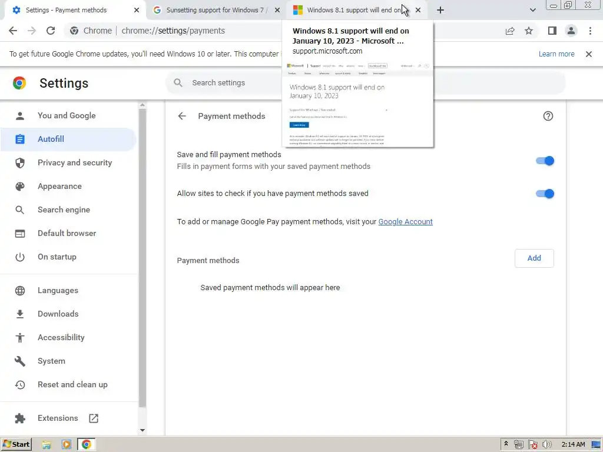Go back from Payment methods with the arrow
Image resolution: width=603 pixels, height=452 pixels.
(x=182, y=116)
